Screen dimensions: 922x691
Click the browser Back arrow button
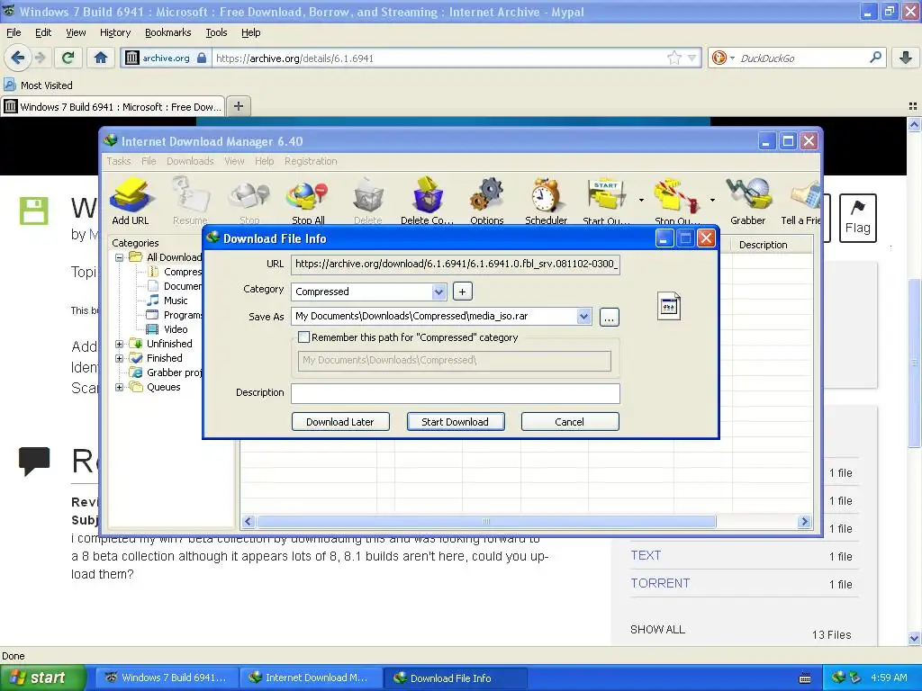(18, 58)
